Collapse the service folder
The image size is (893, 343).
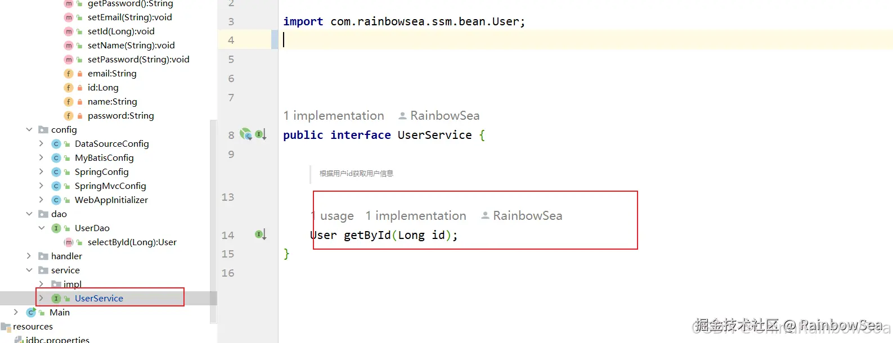point(29,270)
